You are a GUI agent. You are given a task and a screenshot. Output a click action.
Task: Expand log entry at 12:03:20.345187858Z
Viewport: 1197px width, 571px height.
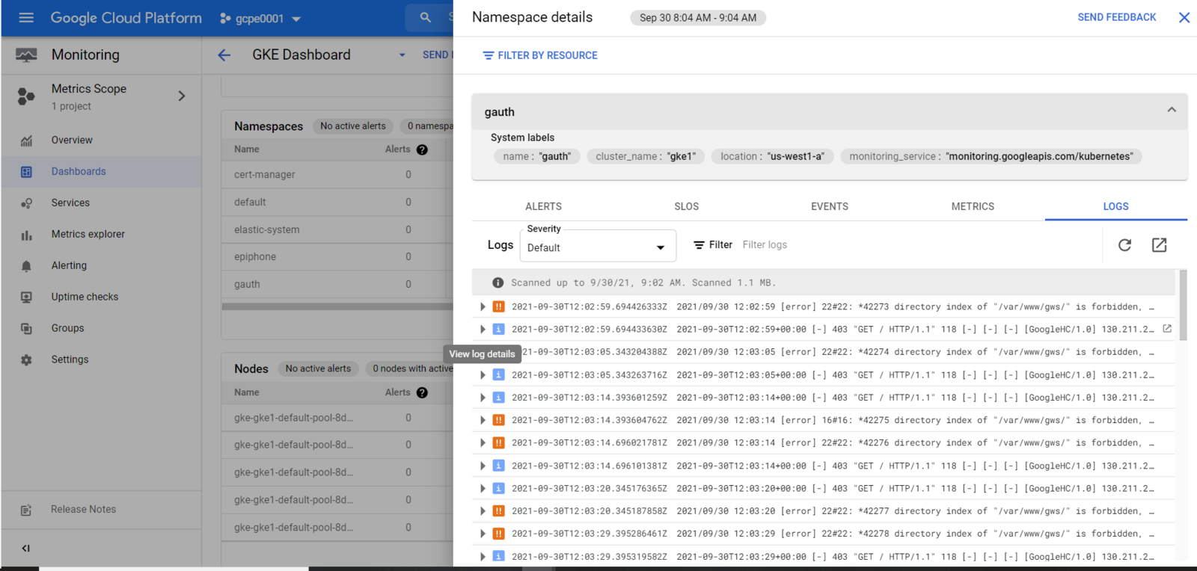[483, 511]
